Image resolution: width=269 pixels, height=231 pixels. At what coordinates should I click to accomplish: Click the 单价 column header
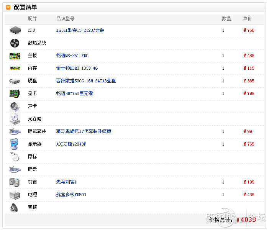coord(247,19)
